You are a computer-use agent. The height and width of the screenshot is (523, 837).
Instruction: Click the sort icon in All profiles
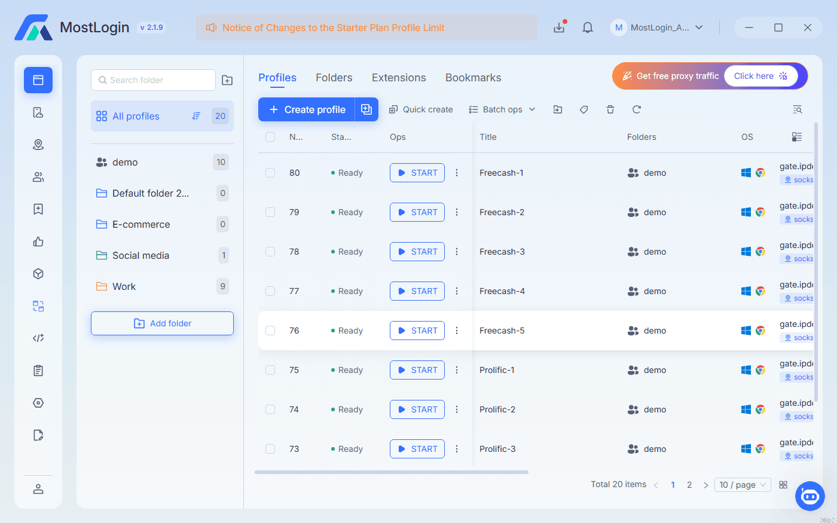pyautogui.click(x=196, y=116)
